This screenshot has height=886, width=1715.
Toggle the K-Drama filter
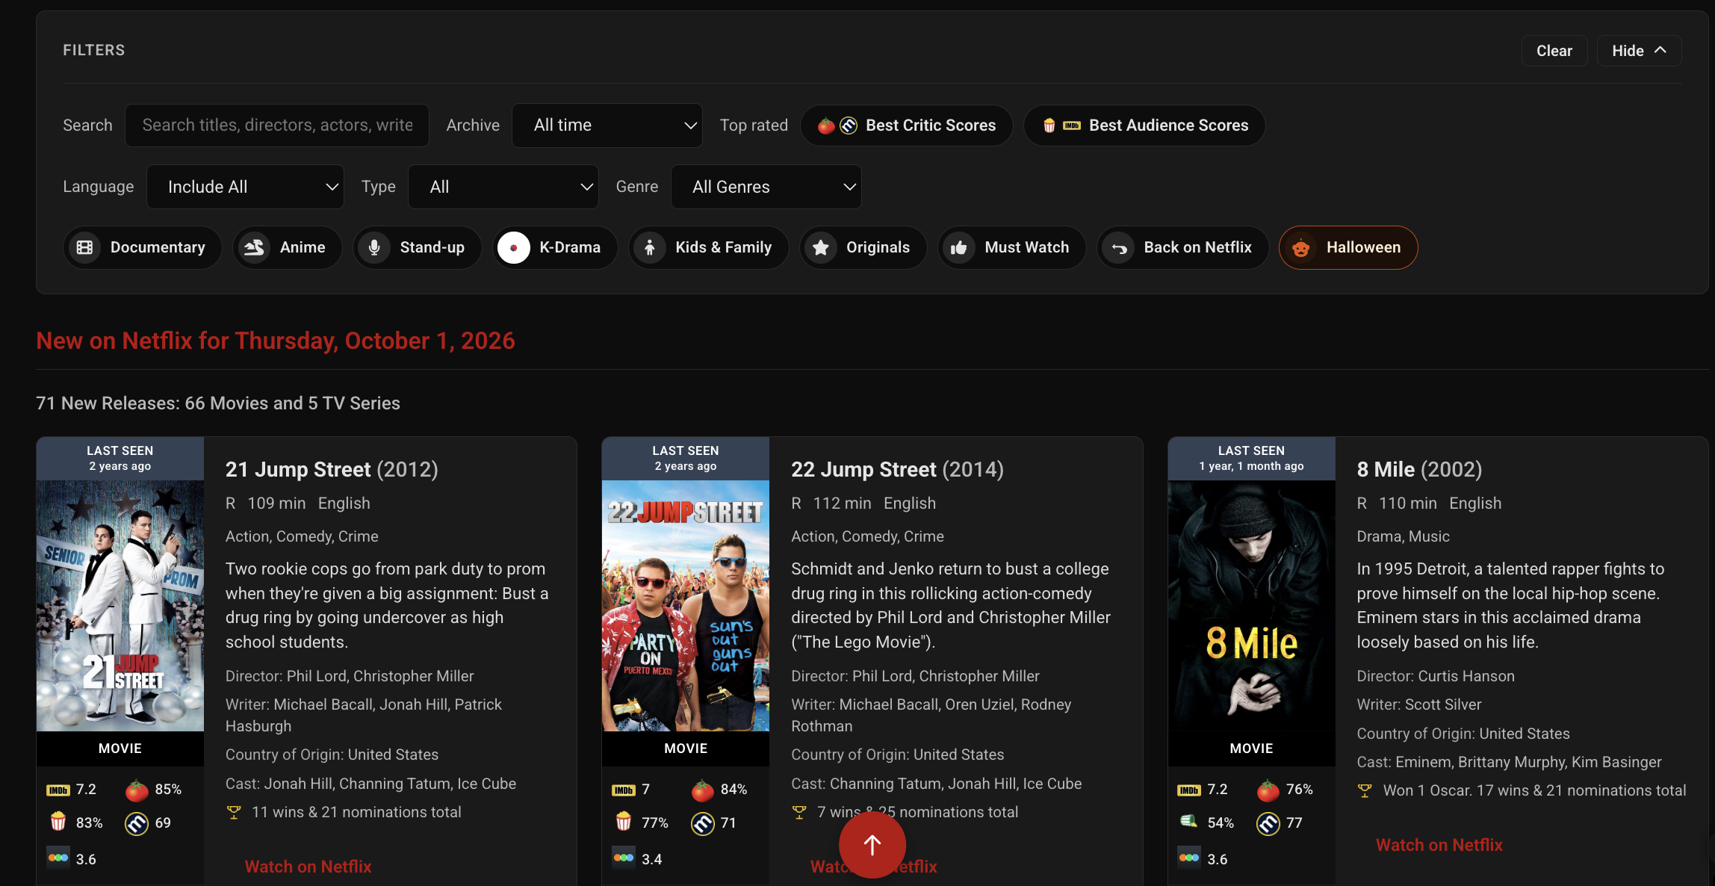tap(555, 247)
